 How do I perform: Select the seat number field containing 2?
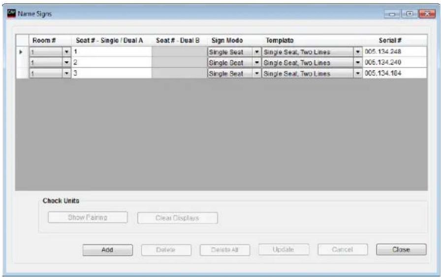[x=112, y=63]
